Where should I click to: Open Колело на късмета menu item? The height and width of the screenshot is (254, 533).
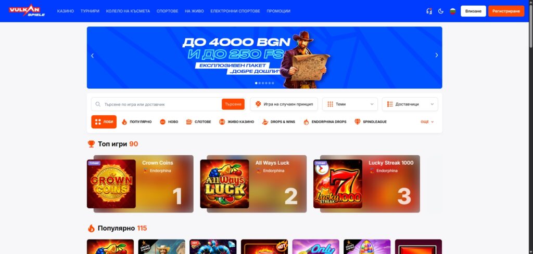(128, 11)
